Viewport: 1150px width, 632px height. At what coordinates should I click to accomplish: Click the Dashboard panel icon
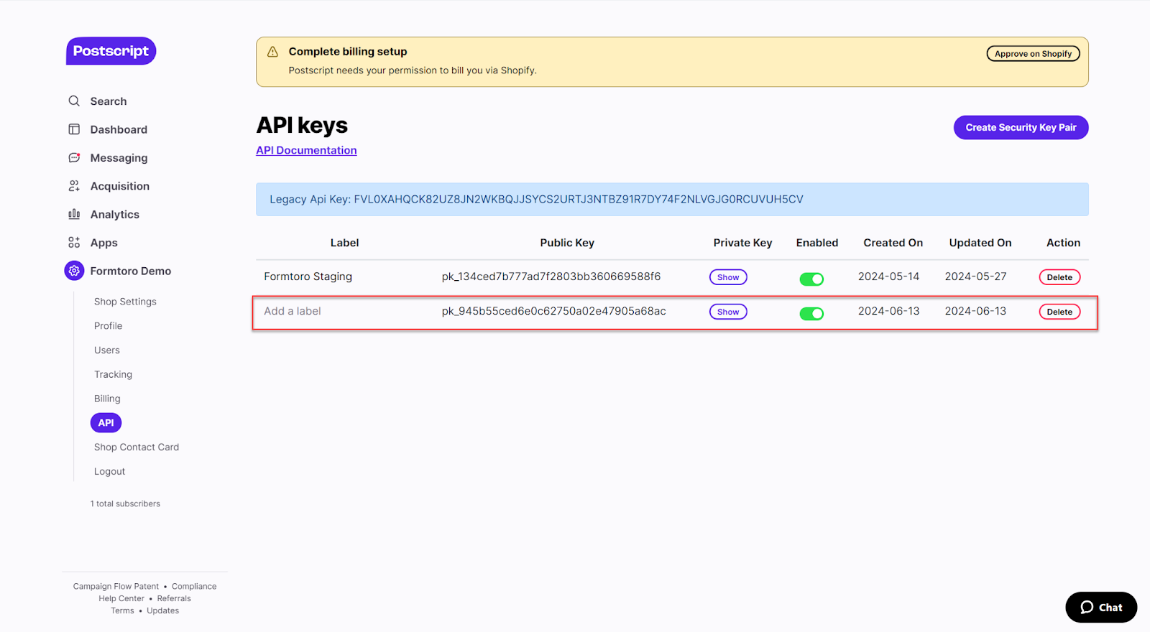(74, 129)
